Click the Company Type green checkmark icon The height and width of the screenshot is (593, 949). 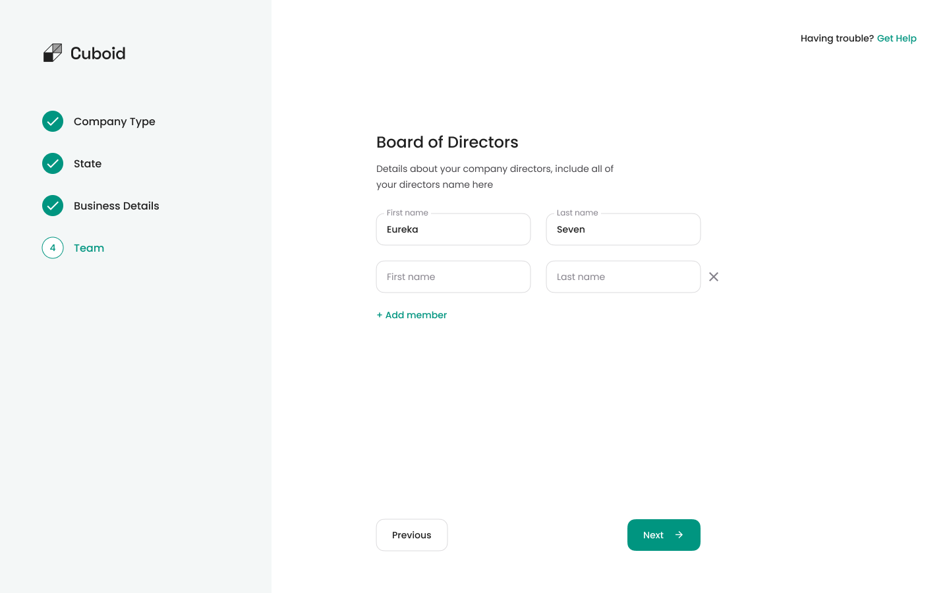pos(53,121)
